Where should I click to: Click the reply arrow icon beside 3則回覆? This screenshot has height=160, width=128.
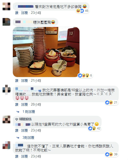click(18, 138)
